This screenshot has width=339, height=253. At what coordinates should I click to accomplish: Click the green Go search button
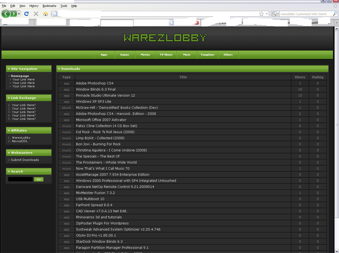tap(39, 179)
